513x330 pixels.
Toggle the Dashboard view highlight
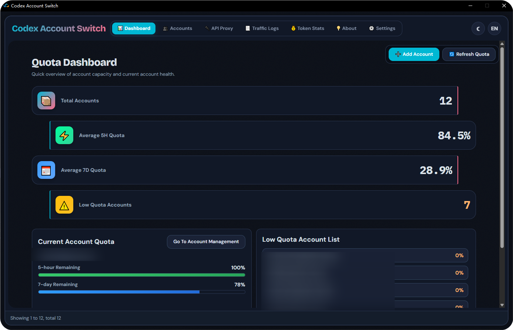point(134,28)
